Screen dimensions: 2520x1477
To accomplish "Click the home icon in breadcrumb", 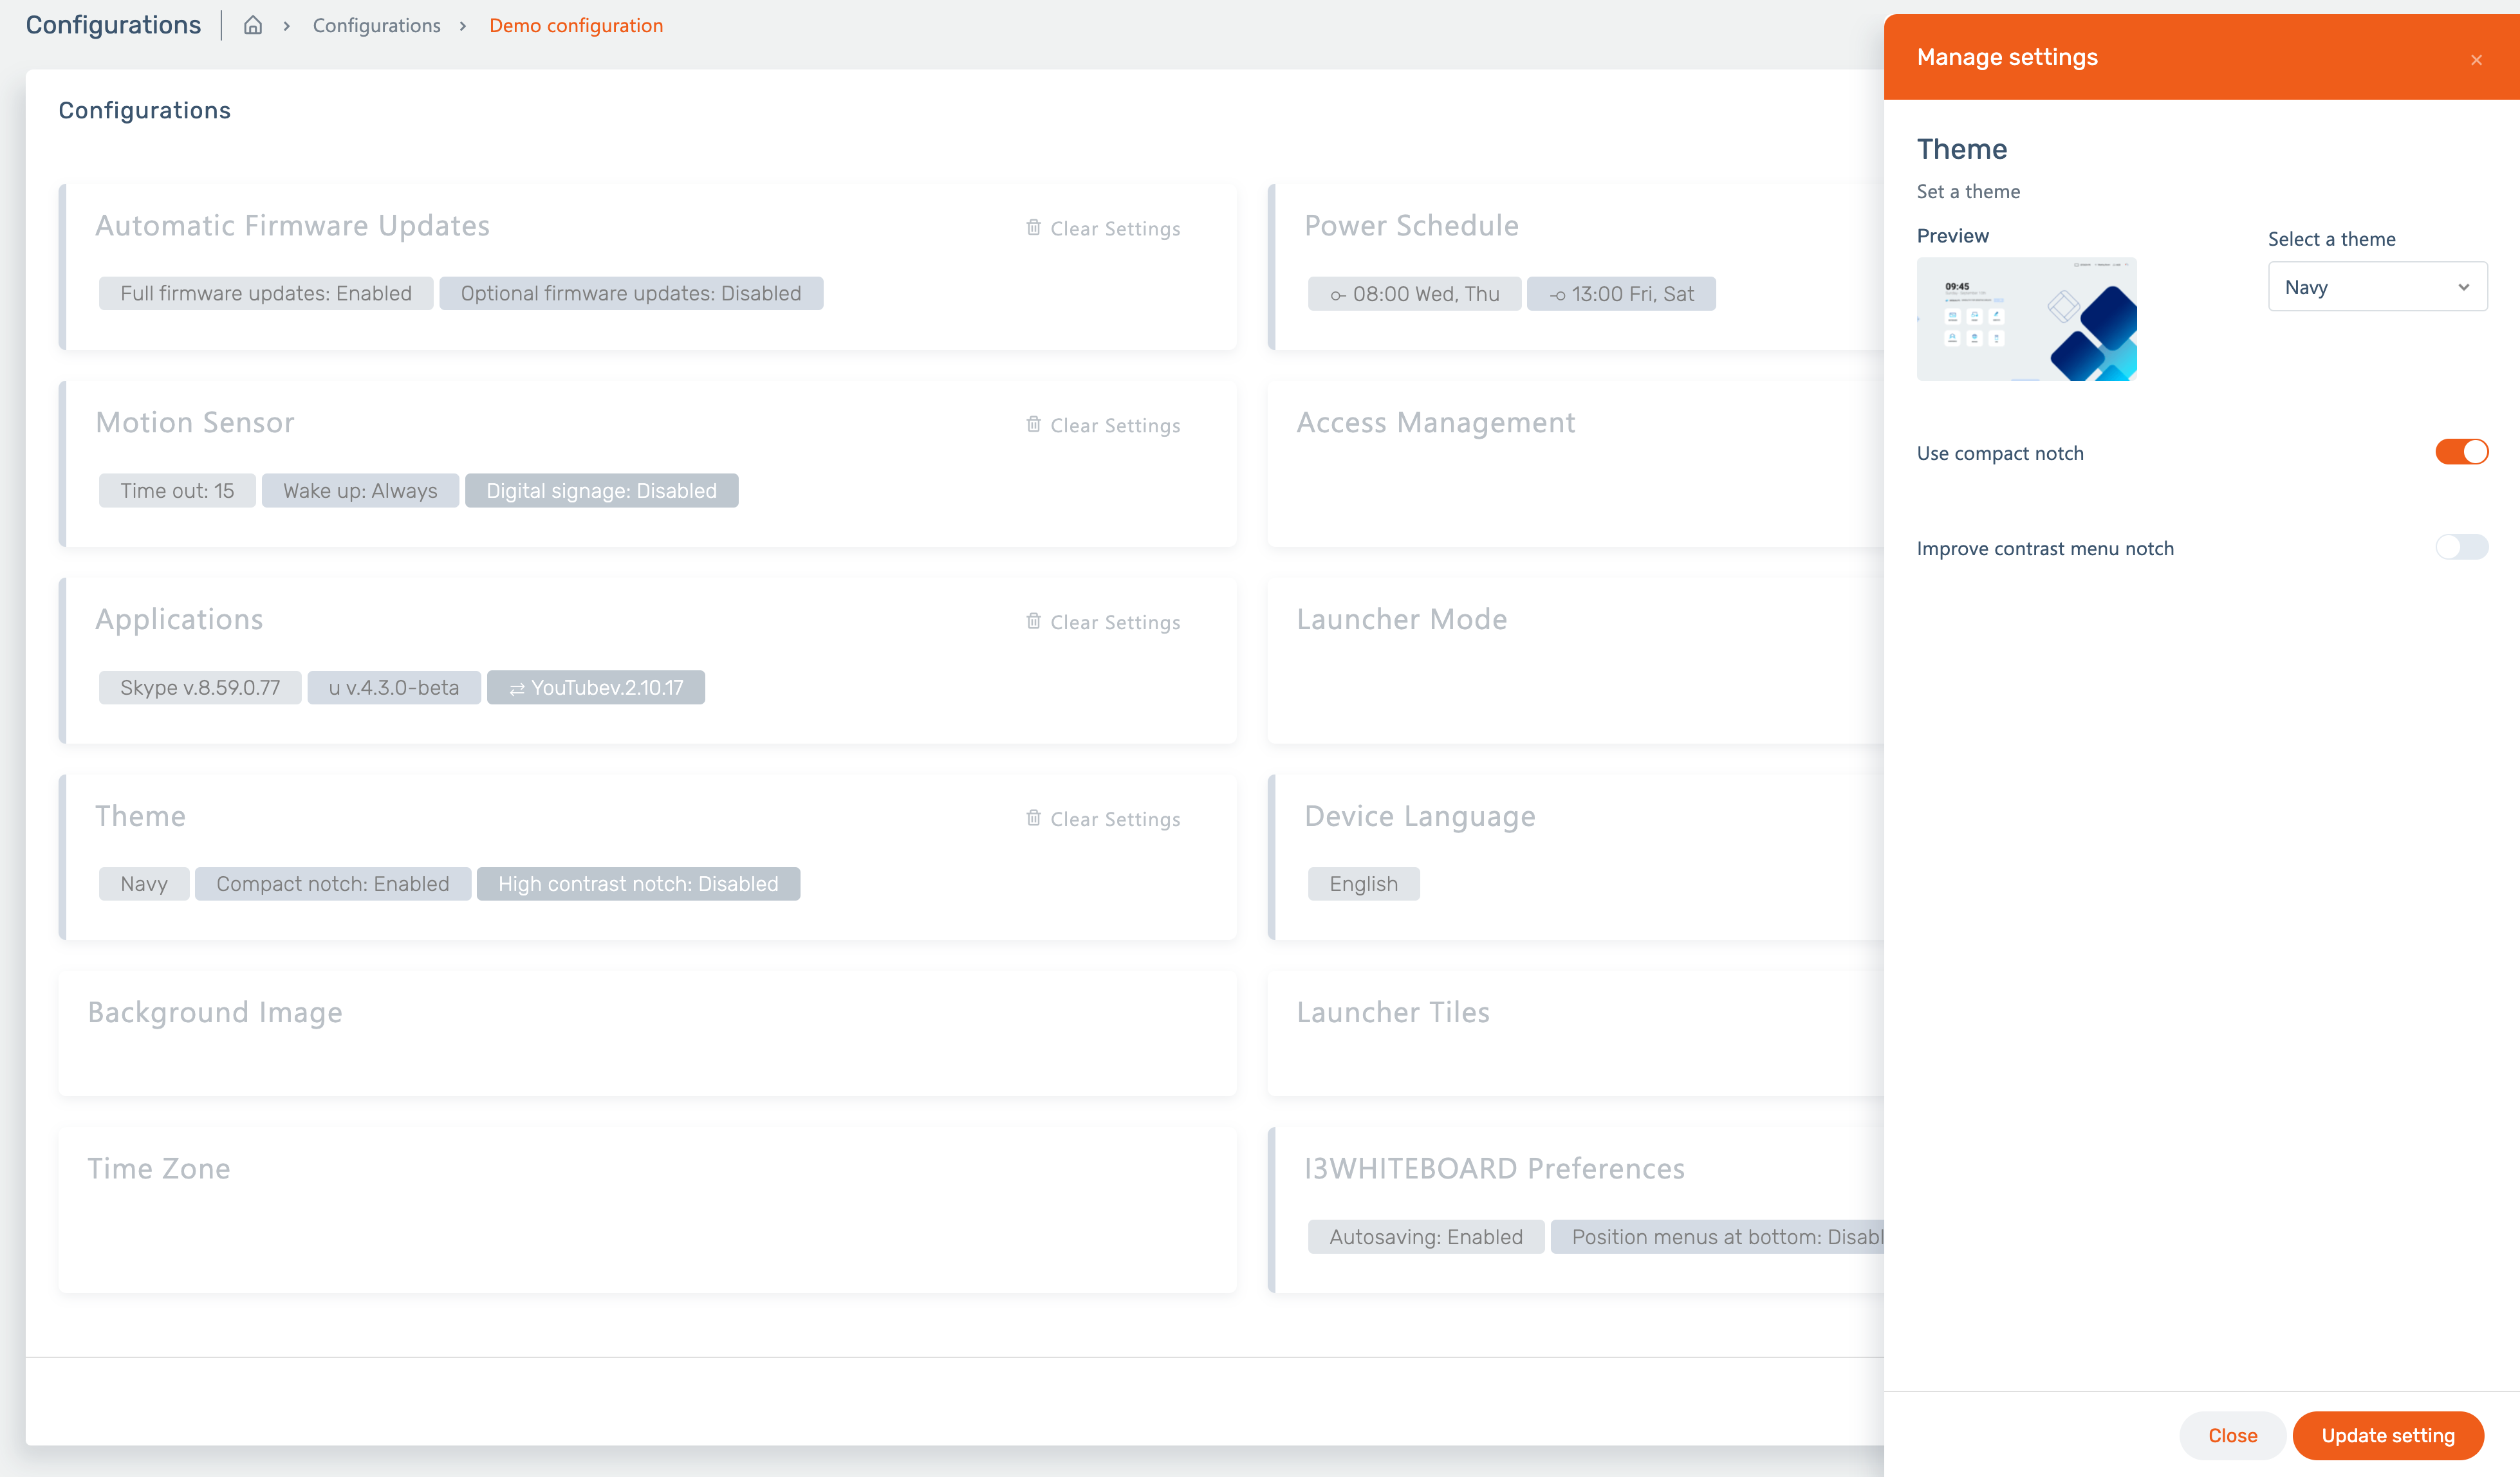I will 253,26.
